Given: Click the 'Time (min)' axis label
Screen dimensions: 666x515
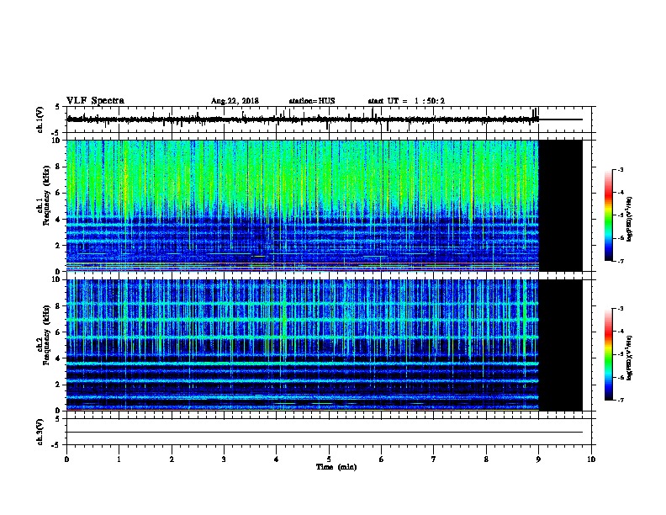Looking at the screenshot, I should click(x=336, y=467).
